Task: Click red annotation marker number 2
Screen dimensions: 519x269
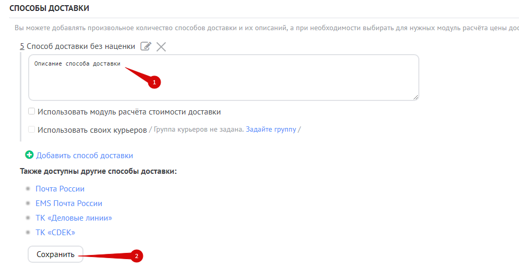Action: 136,256
